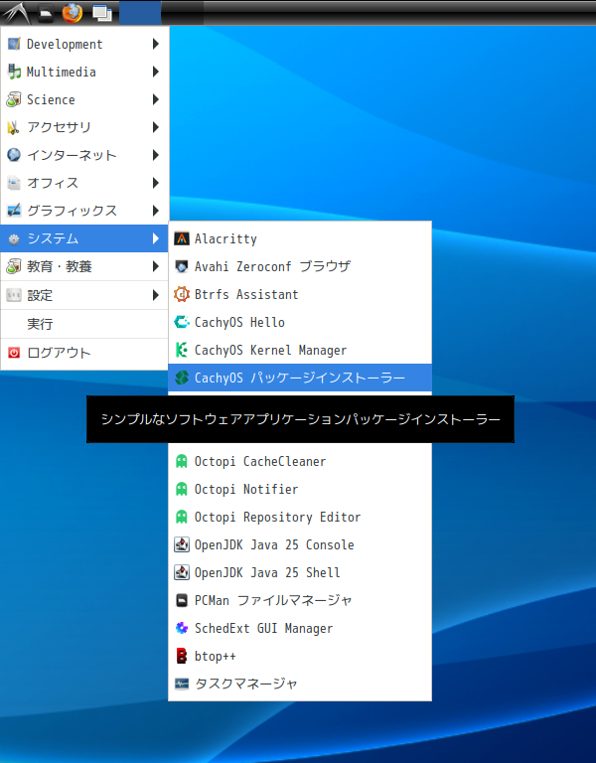
Task: Click the Btrfs Assistant icon
Action: pyautogui.click(x=182, y=294)
